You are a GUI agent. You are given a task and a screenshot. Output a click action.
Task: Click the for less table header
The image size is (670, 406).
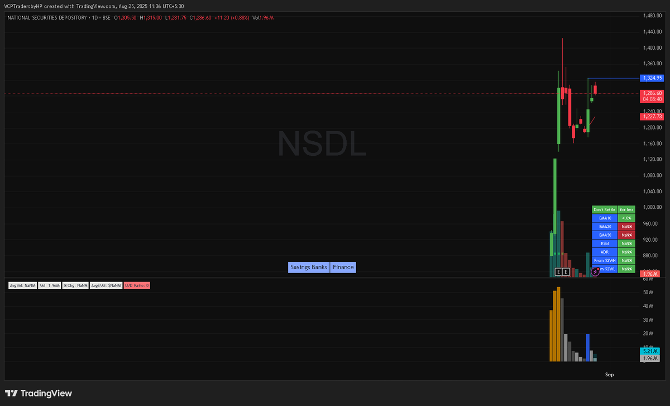click(626, 209)
